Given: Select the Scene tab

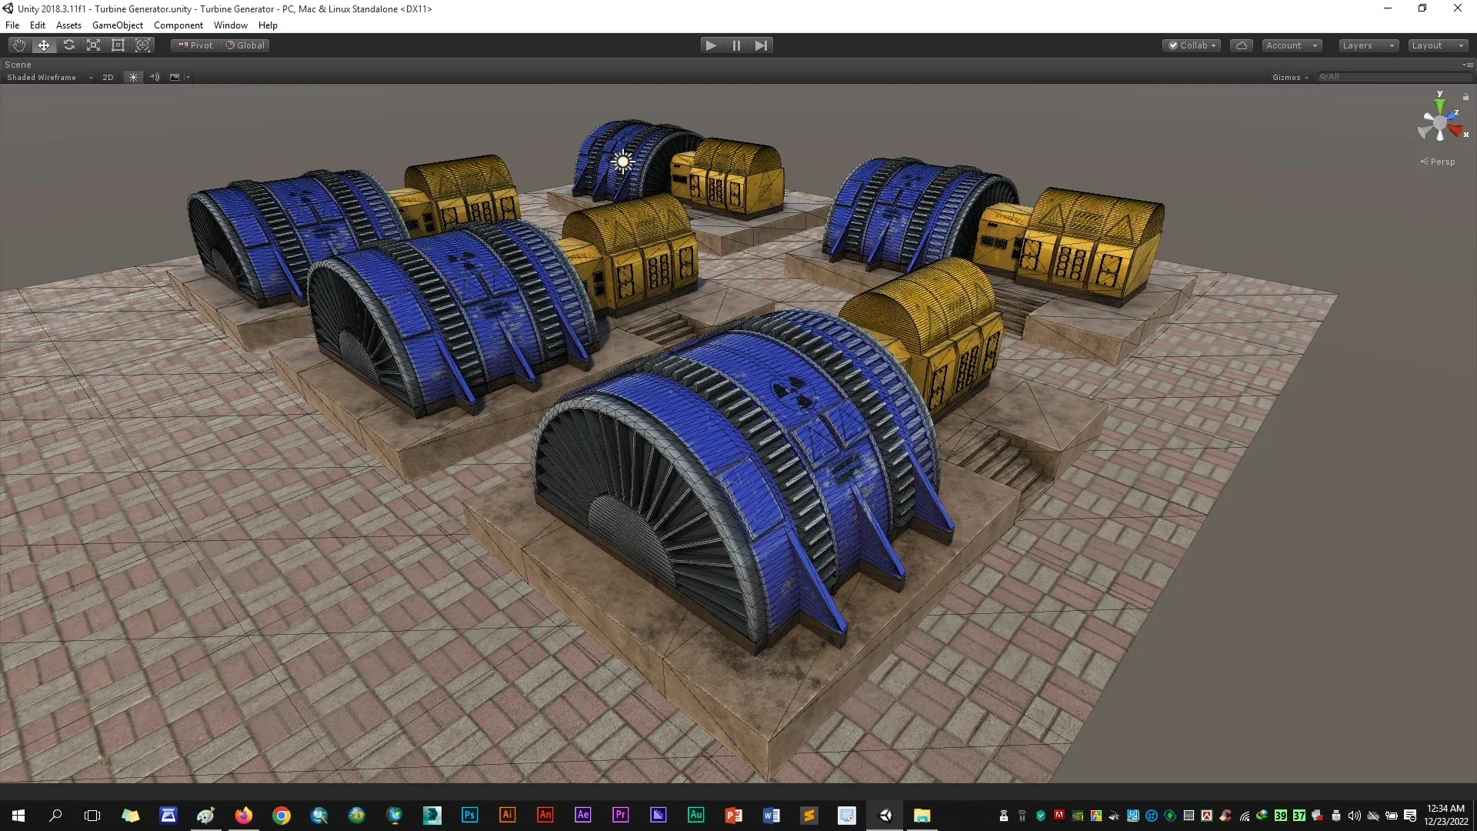Looking at the screenshot, I should tap(18, 65).
